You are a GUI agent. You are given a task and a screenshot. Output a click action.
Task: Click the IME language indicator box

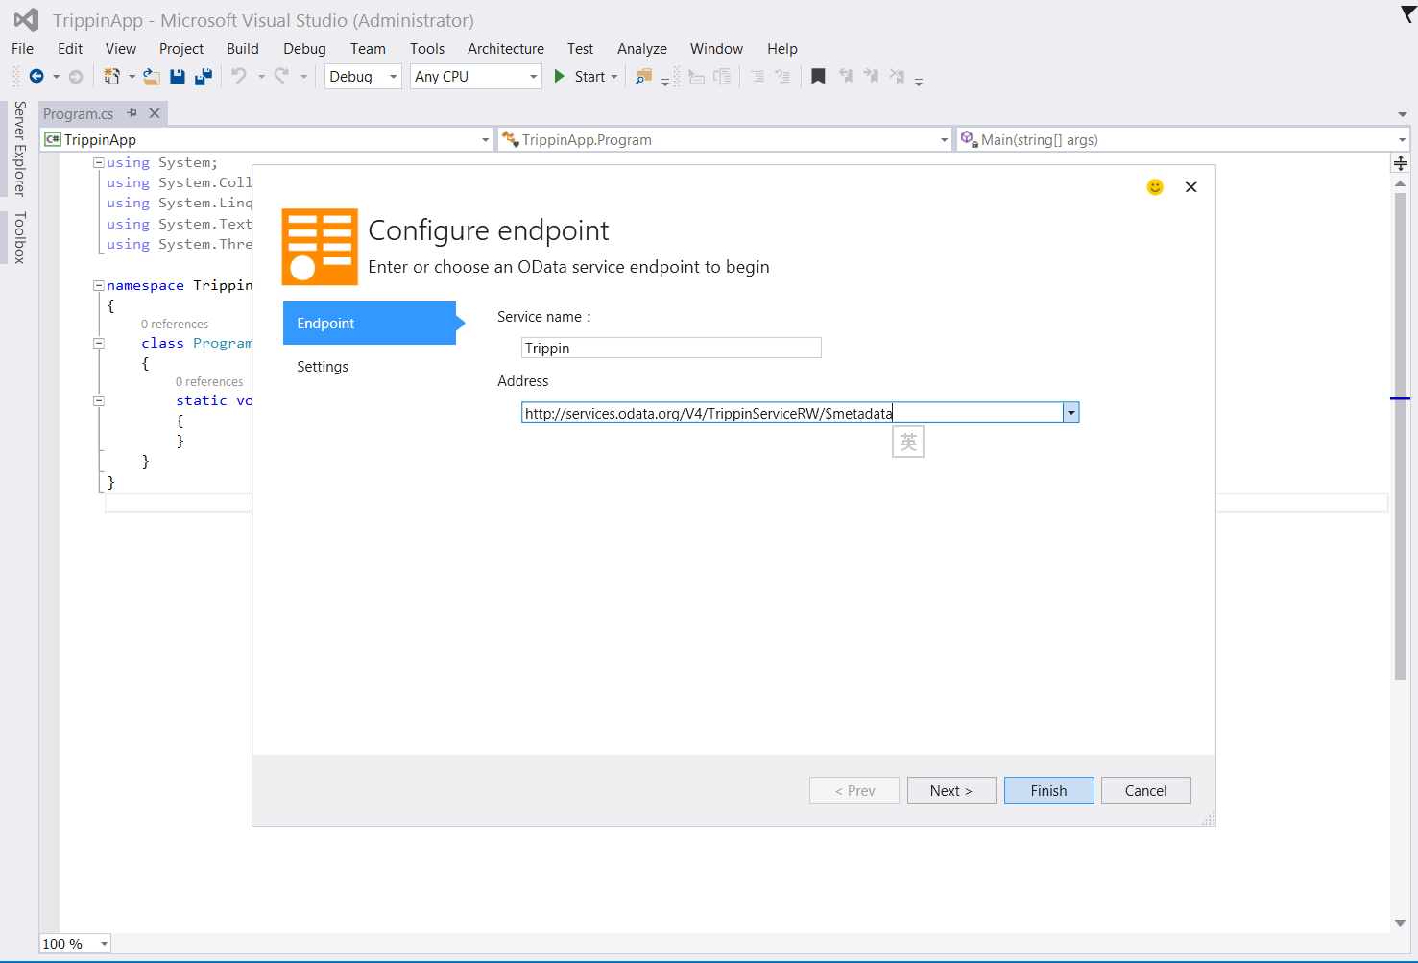(908, 443)
